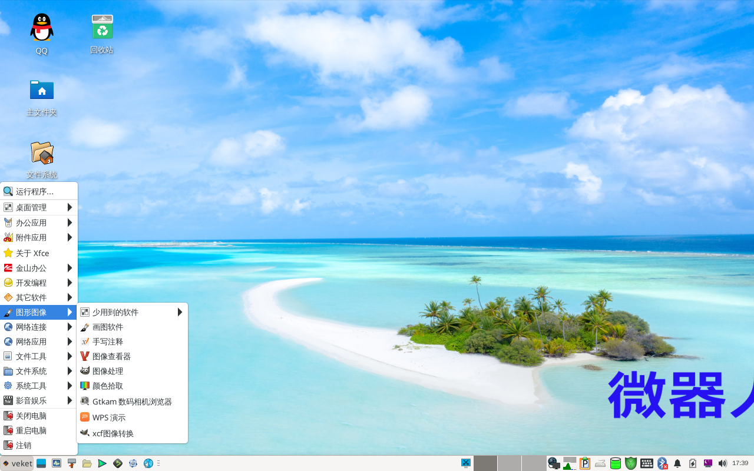Click the veket start menu button
Screen dimensions: 754x471
pyautogui.click(x=17, y=463)
